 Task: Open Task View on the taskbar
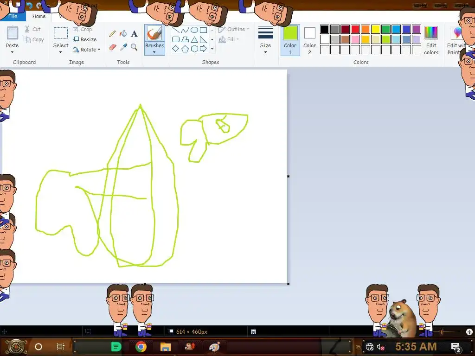coord(61,347)
